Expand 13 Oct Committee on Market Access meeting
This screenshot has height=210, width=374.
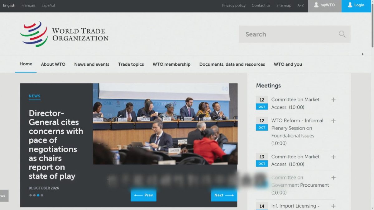click(333, 157)
